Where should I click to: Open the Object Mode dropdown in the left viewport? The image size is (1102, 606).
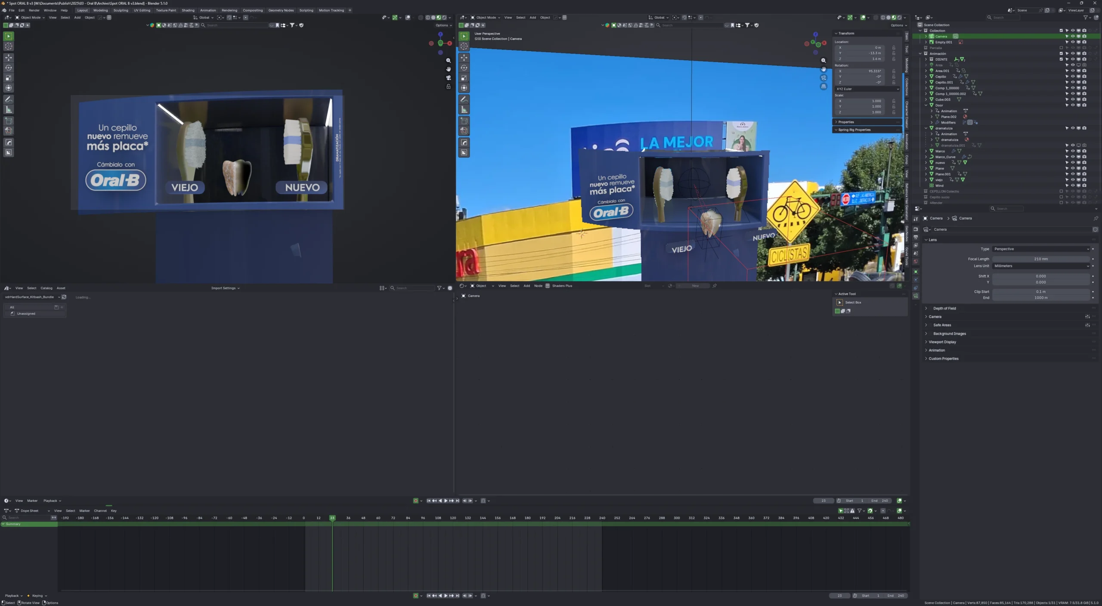coord(30,18)
